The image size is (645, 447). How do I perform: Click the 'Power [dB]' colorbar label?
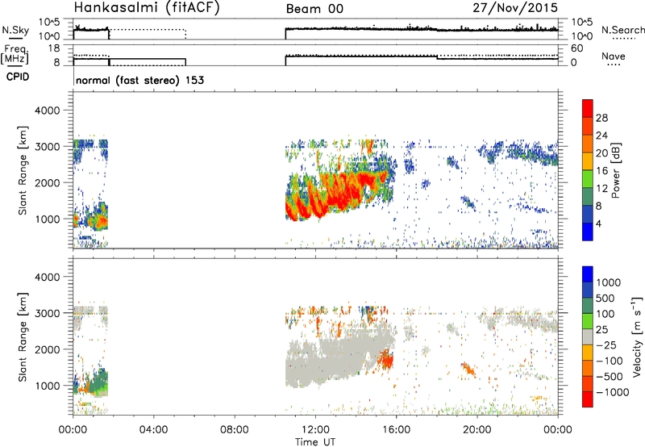click(616, 170)
